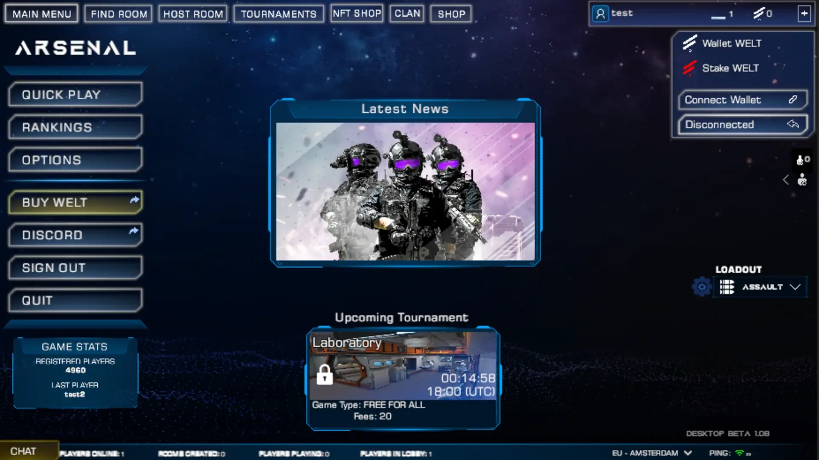
Task: Click the red Stake WELT icon
Action: click(x=689, y=68)
